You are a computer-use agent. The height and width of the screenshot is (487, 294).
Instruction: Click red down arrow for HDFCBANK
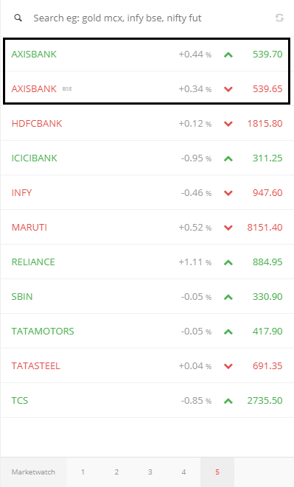pyautogui.click(x=228, y=124)
